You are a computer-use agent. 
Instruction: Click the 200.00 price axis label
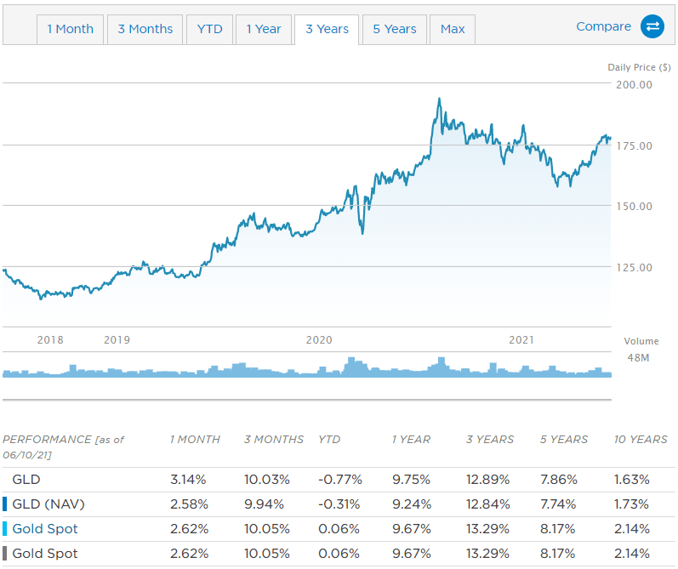point(634,85)
